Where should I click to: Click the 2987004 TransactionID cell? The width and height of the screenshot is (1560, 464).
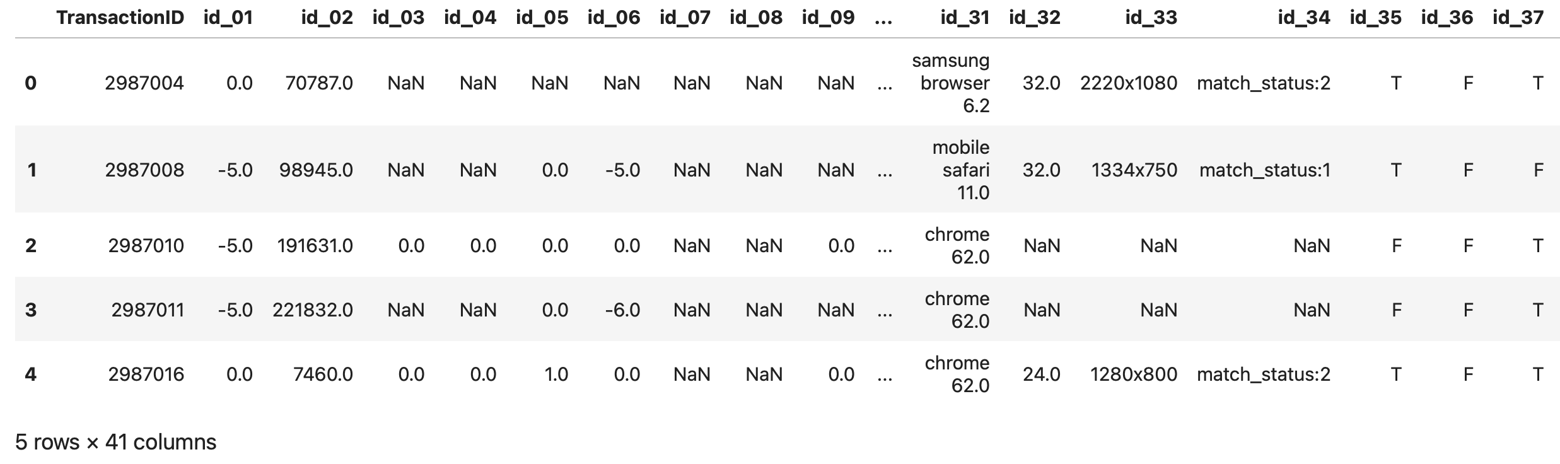(x=144, y=83)
